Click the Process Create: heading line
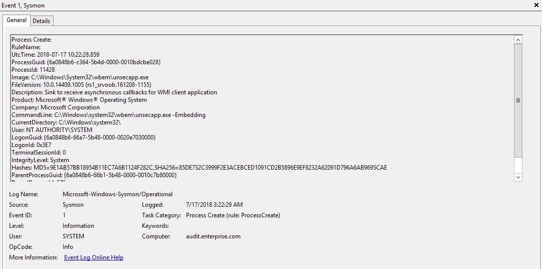 click(x=32, y=40)
